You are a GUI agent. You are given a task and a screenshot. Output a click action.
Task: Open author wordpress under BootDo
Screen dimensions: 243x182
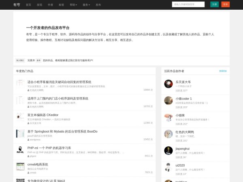pyautogui.click(x=35, y=140)
